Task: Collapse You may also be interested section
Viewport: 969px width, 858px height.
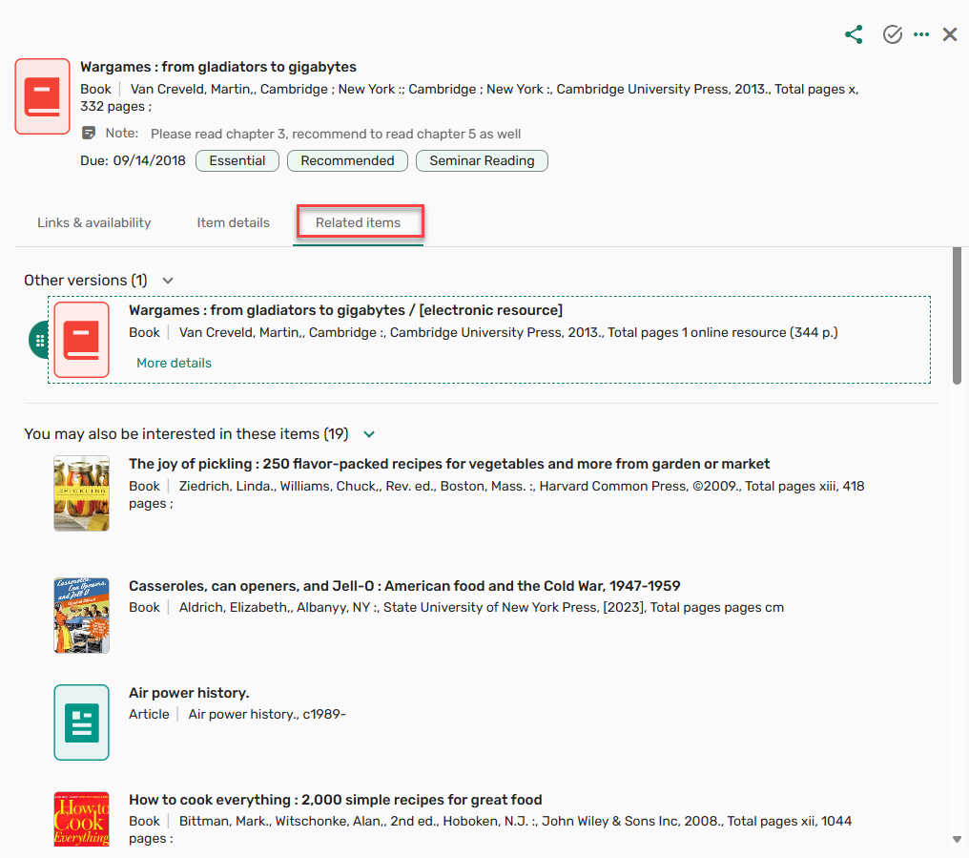Action: pos(369,434)
